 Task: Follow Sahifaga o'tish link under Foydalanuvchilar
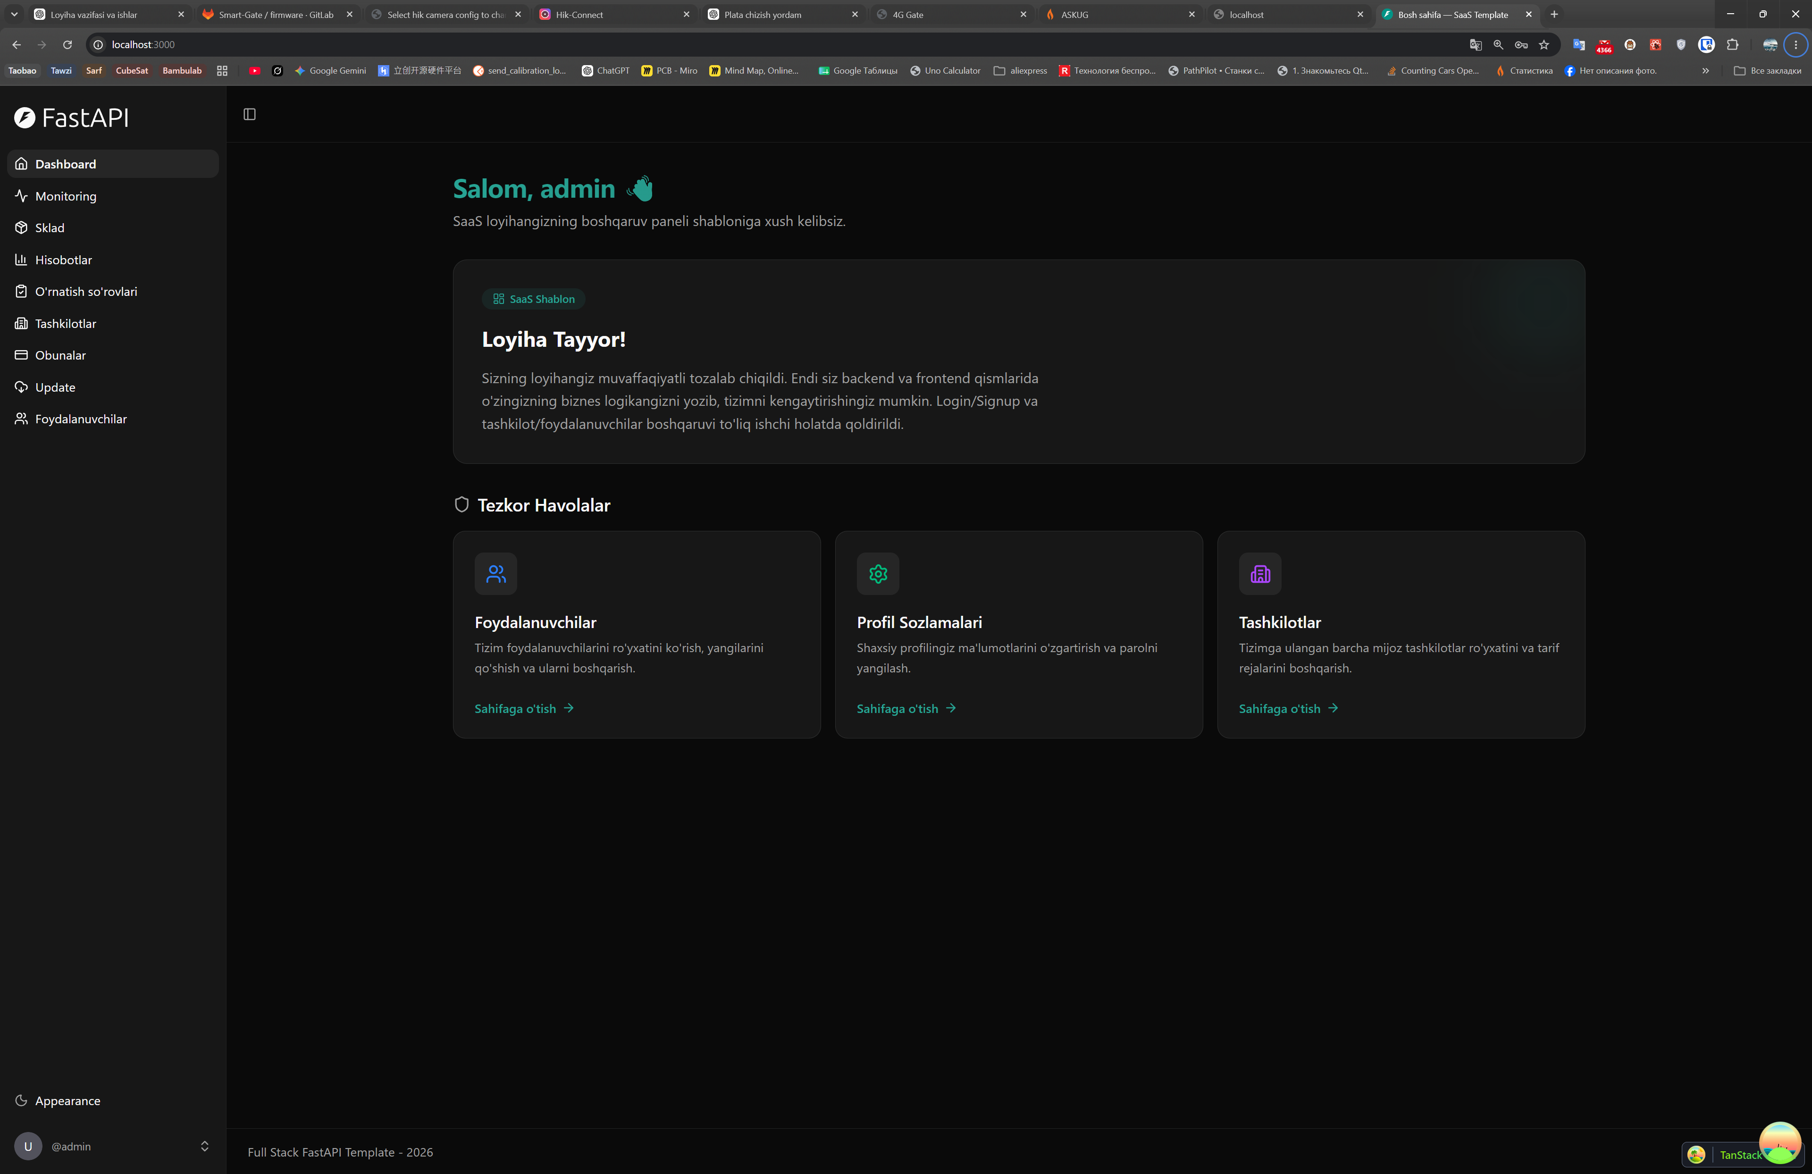[x=525, y=709]
